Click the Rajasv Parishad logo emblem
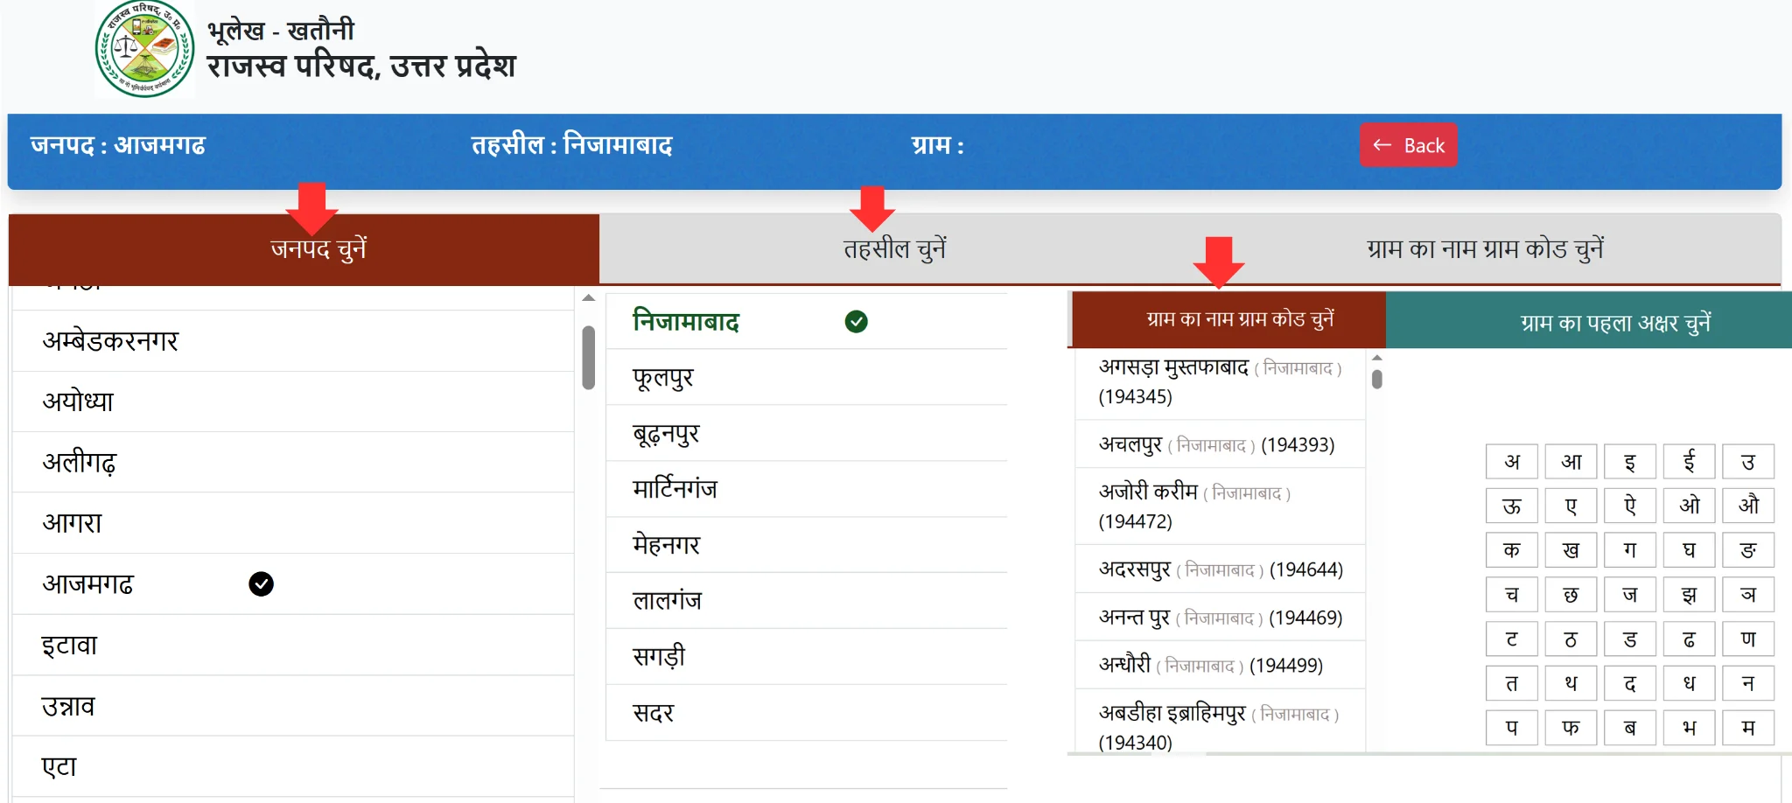The height and width of the screenshot is (803, 1792). pos(145,49)
